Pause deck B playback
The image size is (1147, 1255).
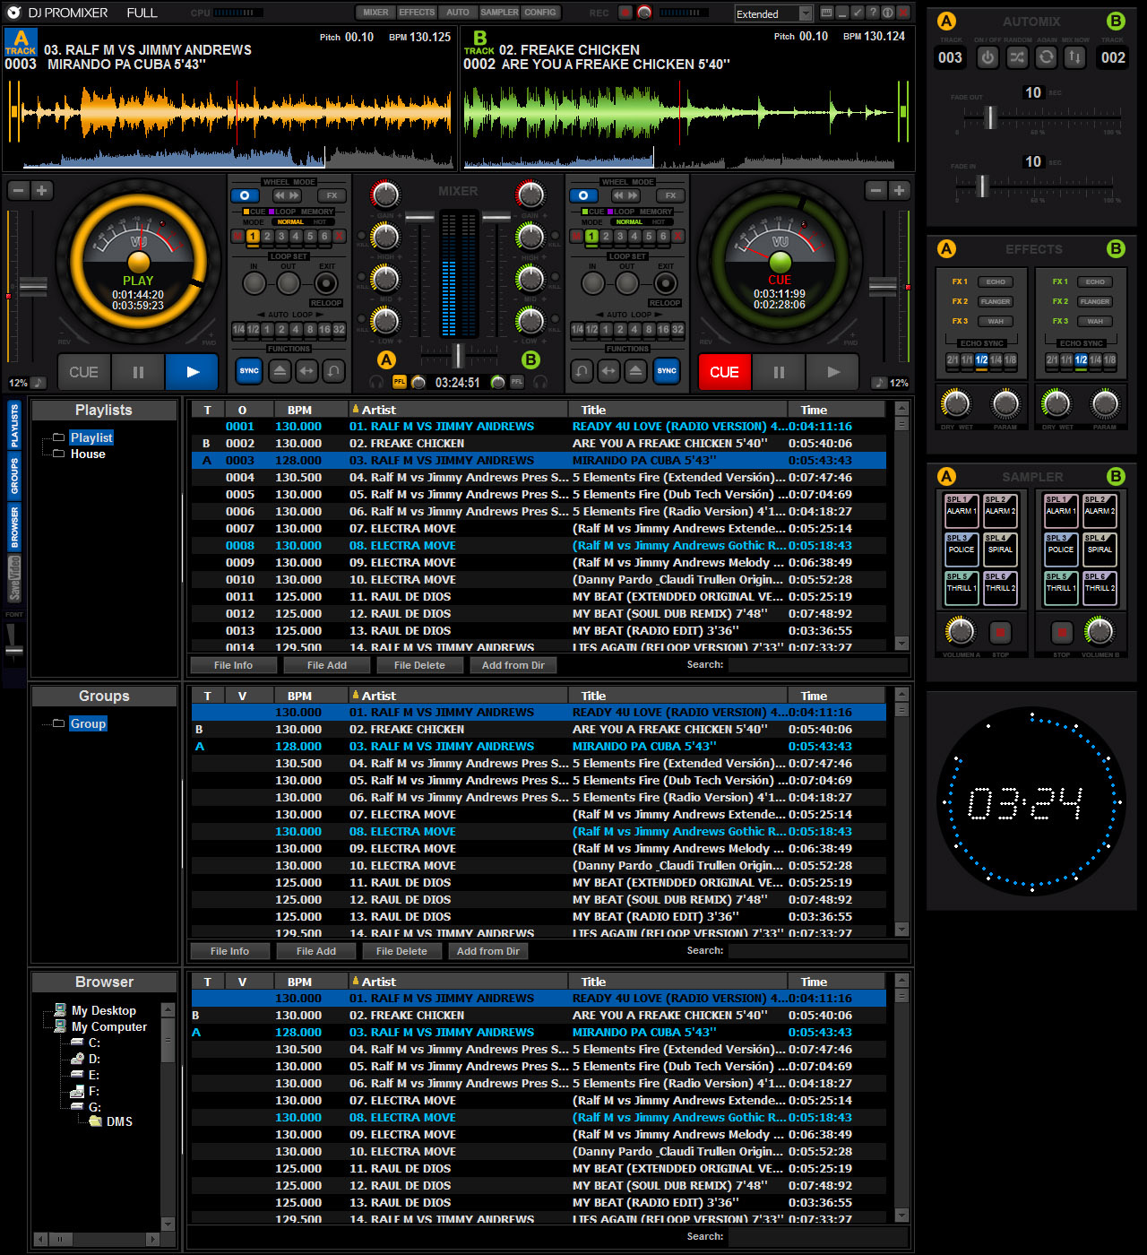(x=779, y=372)
